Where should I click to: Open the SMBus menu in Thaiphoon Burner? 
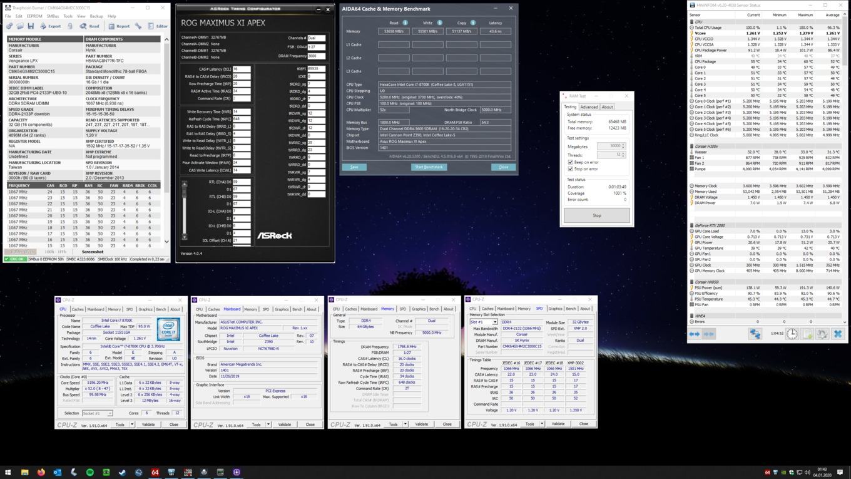click(53, 16)
